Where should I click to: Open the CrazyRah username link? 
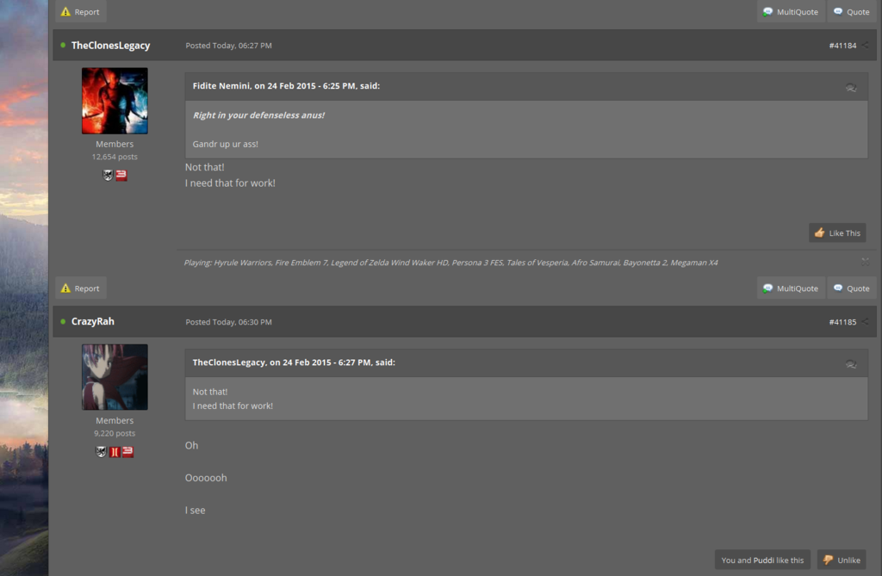[92, 321]
